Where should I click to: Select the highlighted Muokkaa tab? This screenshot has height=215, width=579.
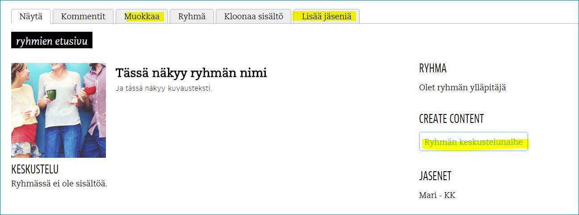[142, 17]
